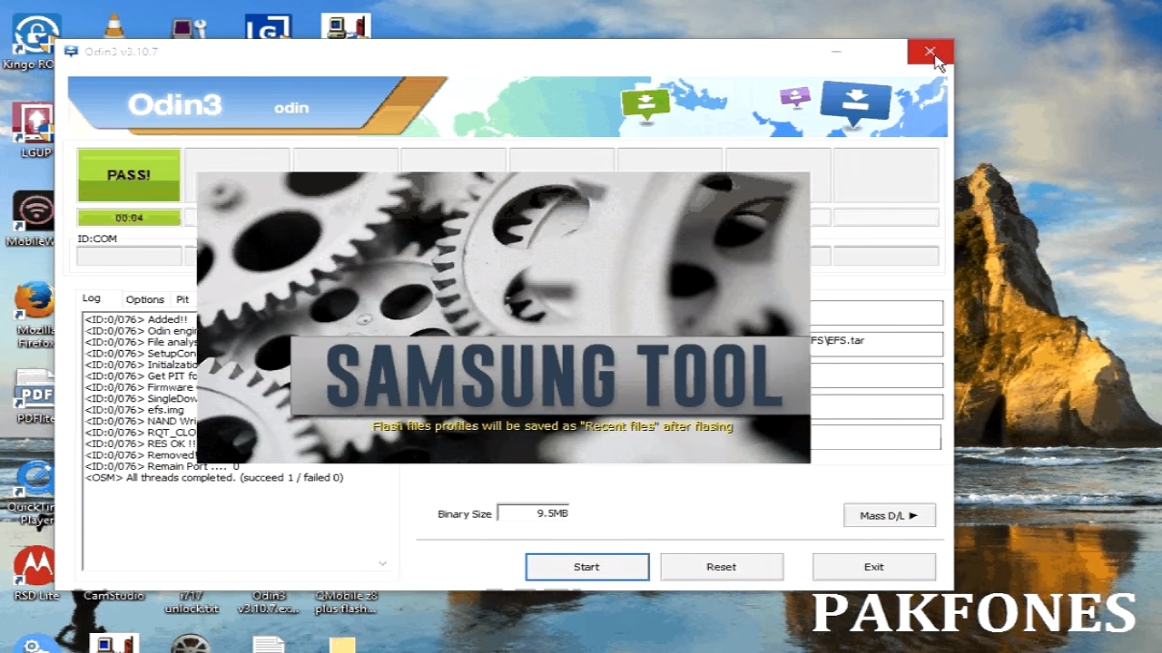This screenshot has width=1162, height=653.
Task: Open the Kingo ROOT desktop shortcut
Action: point(34,41)
